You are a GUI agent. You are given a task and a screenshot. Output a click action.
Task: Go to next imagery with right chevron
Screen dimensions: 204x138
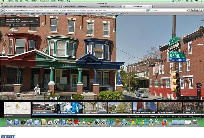(186, 98)
